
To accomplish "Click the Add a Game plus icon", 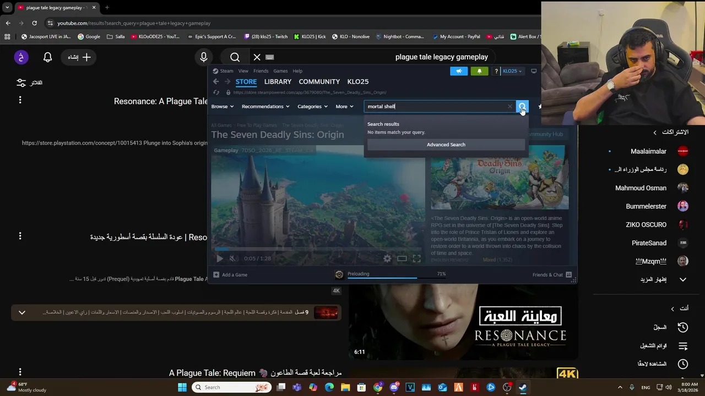I will (x=216, y=274).
